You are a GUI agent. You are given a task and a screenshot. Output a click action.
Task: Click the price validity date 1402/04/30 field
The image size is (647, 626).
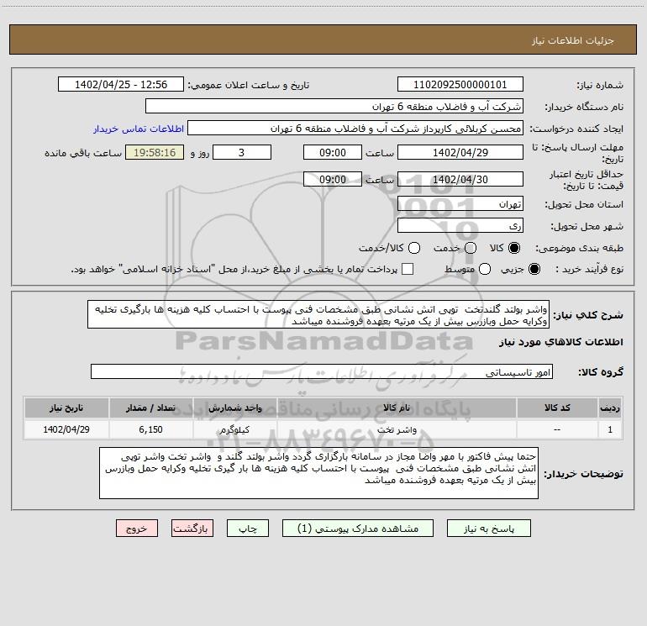click(x=460, y=179)
